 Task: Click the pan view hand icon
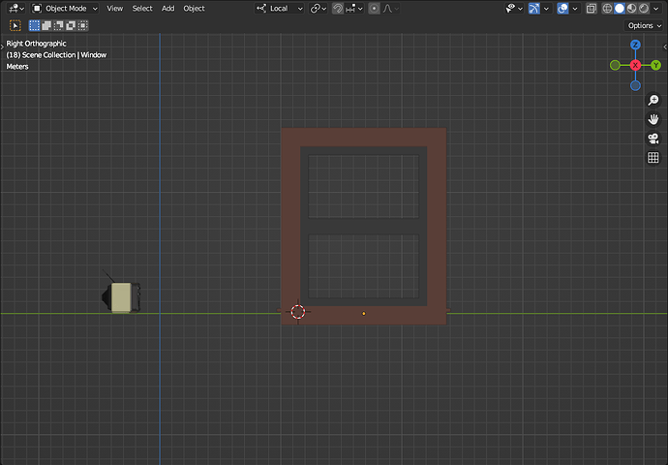[653, 119]
